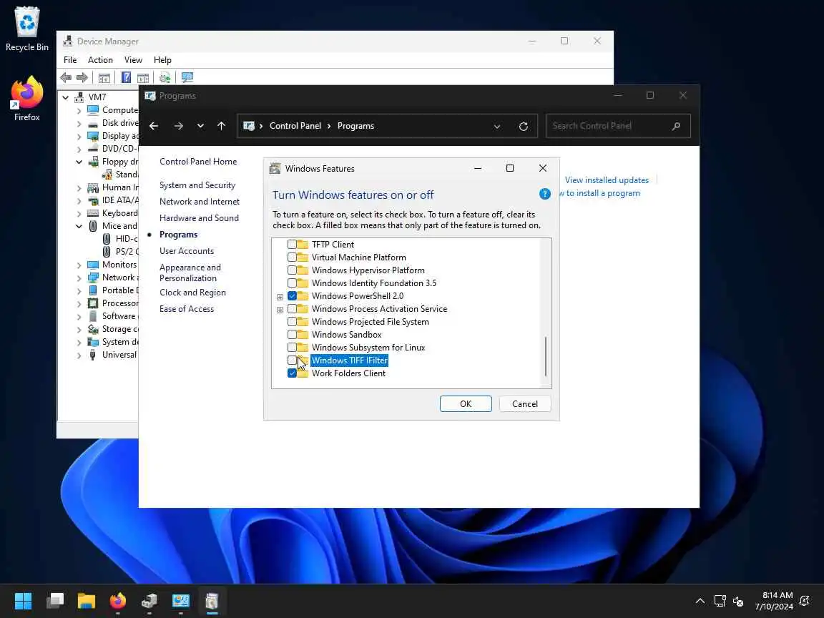Open File Explorer from the taskbar
Screen dimensions: 824x618
click(x=86, y=601)
